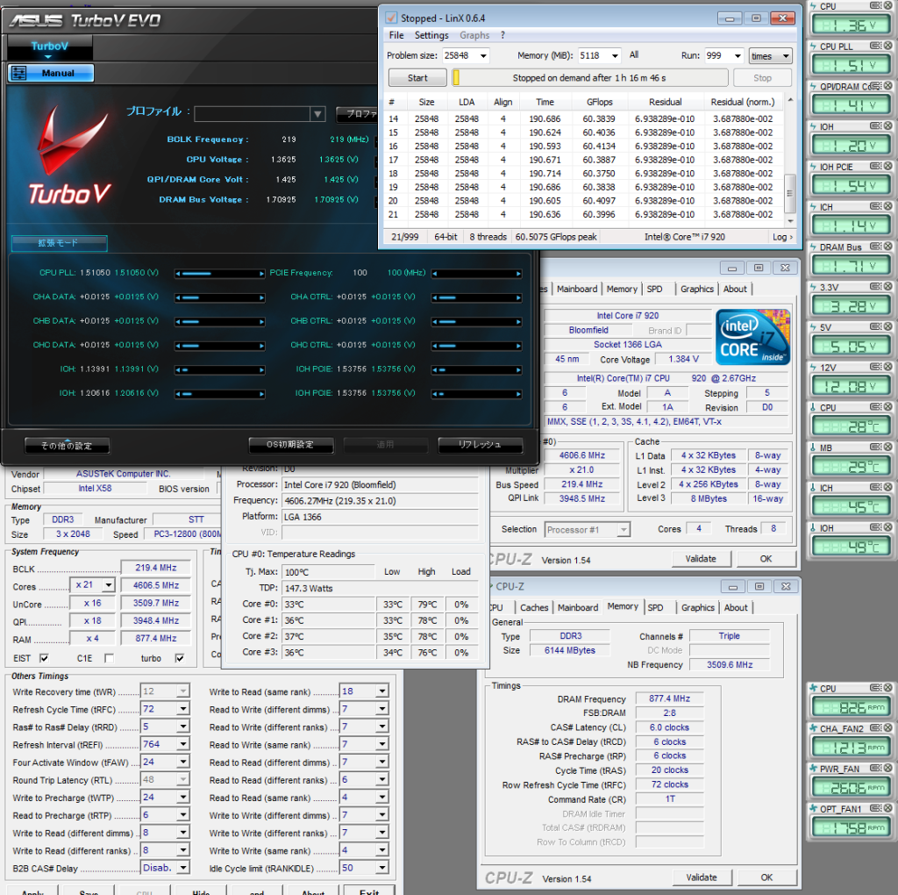Click the LinX results vertical scrollbar
Screen dimensions: 898x895
[790, 161]
